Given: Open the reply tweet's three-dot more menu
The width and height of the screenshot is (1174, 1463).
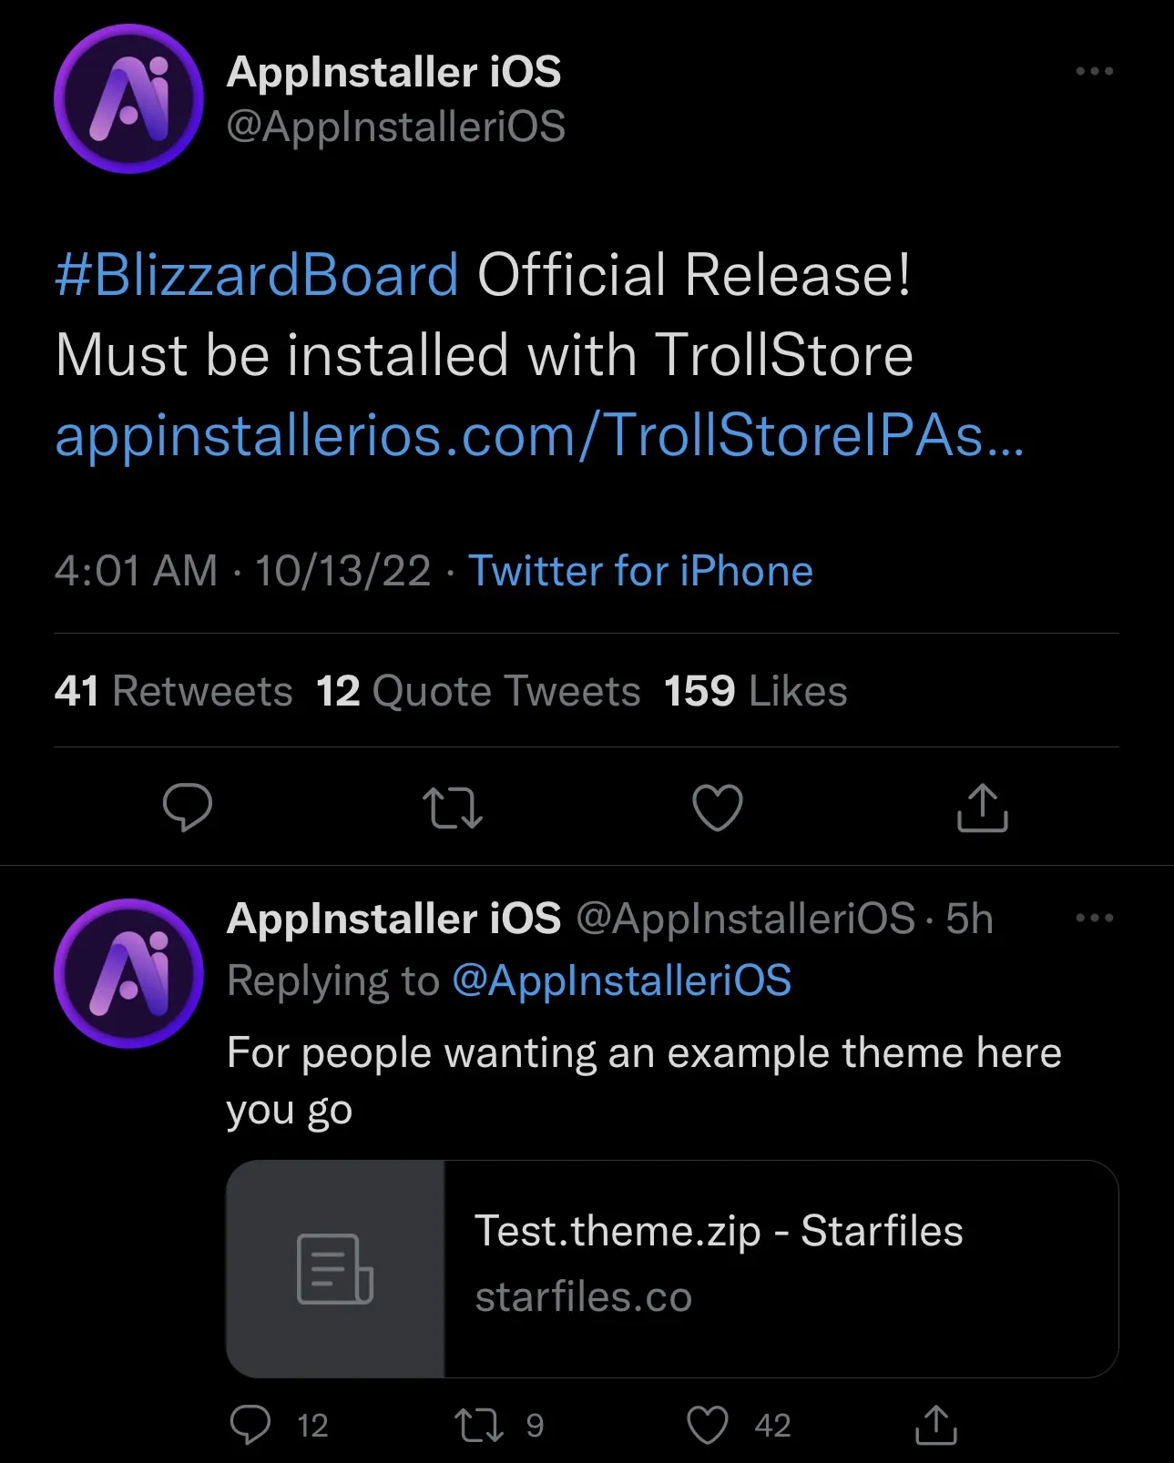Looking at the screenshot, I should point(1094,918).
